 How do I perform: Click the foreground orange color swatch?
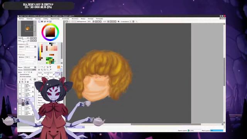click(59, 67)
